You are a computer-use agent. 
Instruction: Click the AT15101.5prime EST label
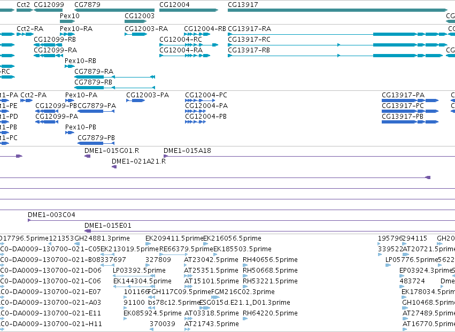pyautogui.click(x=212, y=281)
